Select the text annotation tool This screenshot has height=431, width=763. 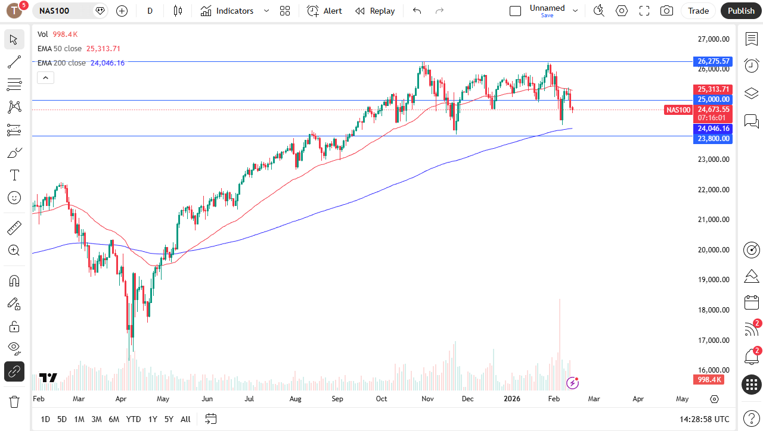coord(14,175)
